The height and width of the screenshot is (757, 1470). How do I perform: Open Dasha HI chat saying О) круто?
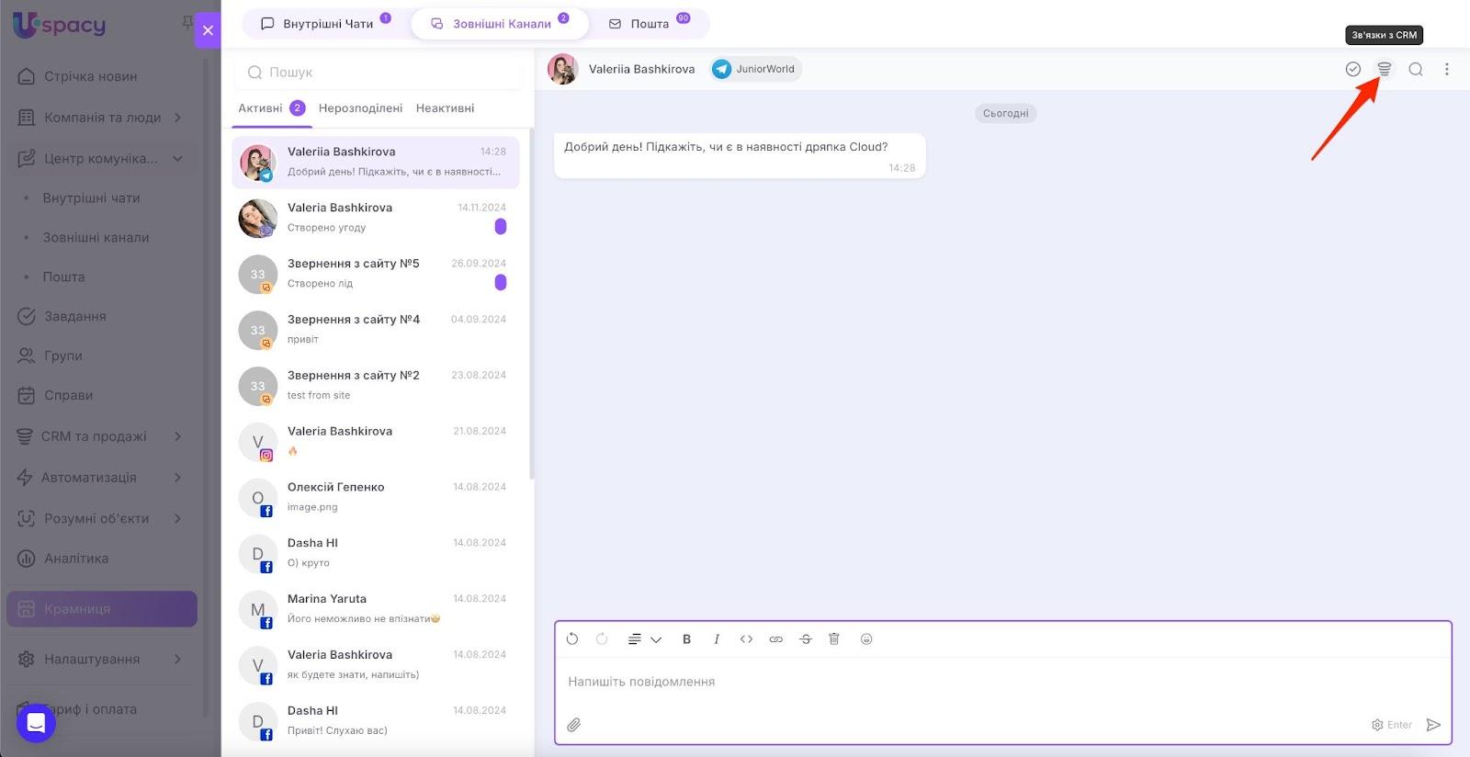click(x=376, y=554)
